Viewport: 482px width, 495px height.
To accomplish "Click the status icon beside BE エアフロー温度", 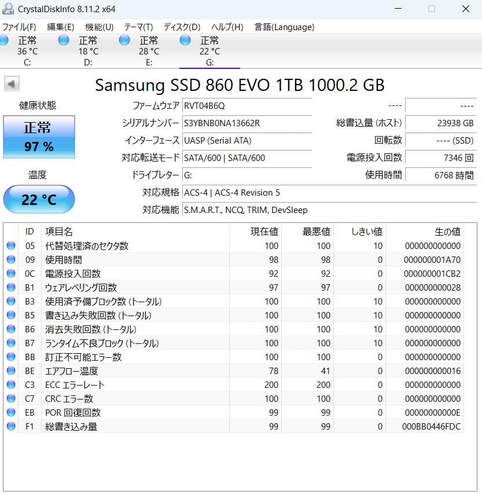I will [x=10, y=371].
